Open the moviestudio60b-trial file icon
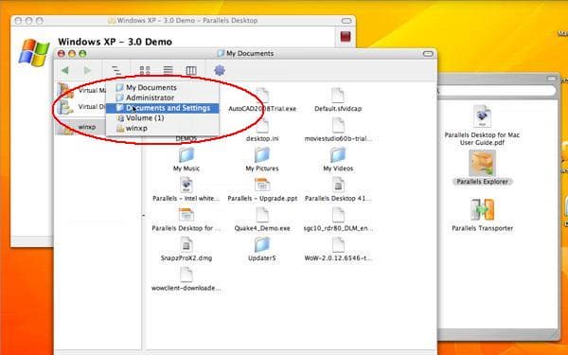 pyautogui.click(x=338, y=125)
